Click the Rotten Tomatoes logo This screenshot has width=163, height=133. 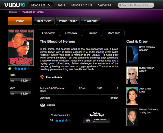point(97,114)
